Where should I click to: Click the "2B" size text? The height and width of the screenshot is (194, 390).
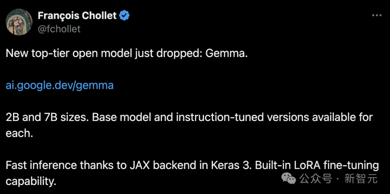click(x=13, y=117)
